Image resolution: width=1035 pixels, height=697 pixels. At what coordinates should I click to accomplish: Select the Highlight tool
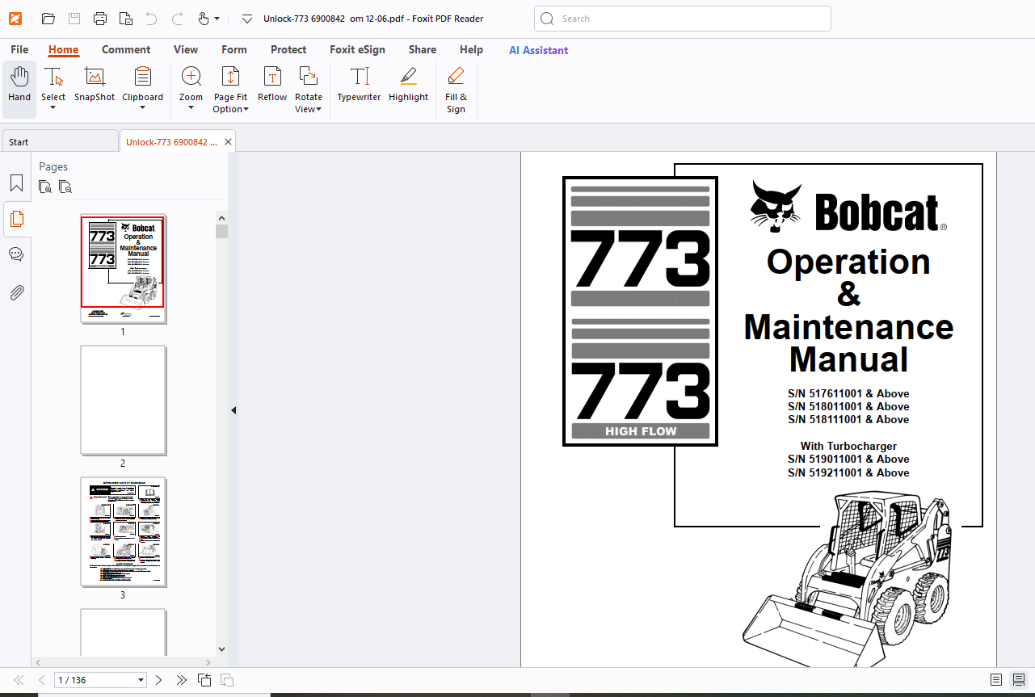click(x=408, y=85)
